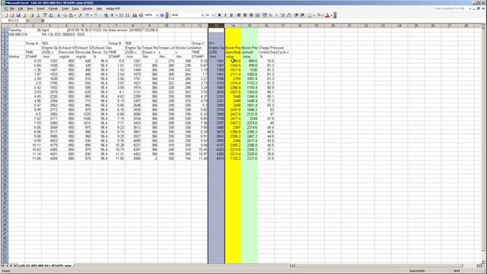Launch the Chart Wizard icon
Screen dimensions: 487x274
pos(135,15)
